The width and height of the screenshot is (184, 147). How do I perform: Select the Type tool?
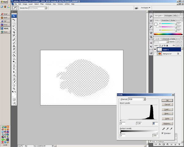14,69
